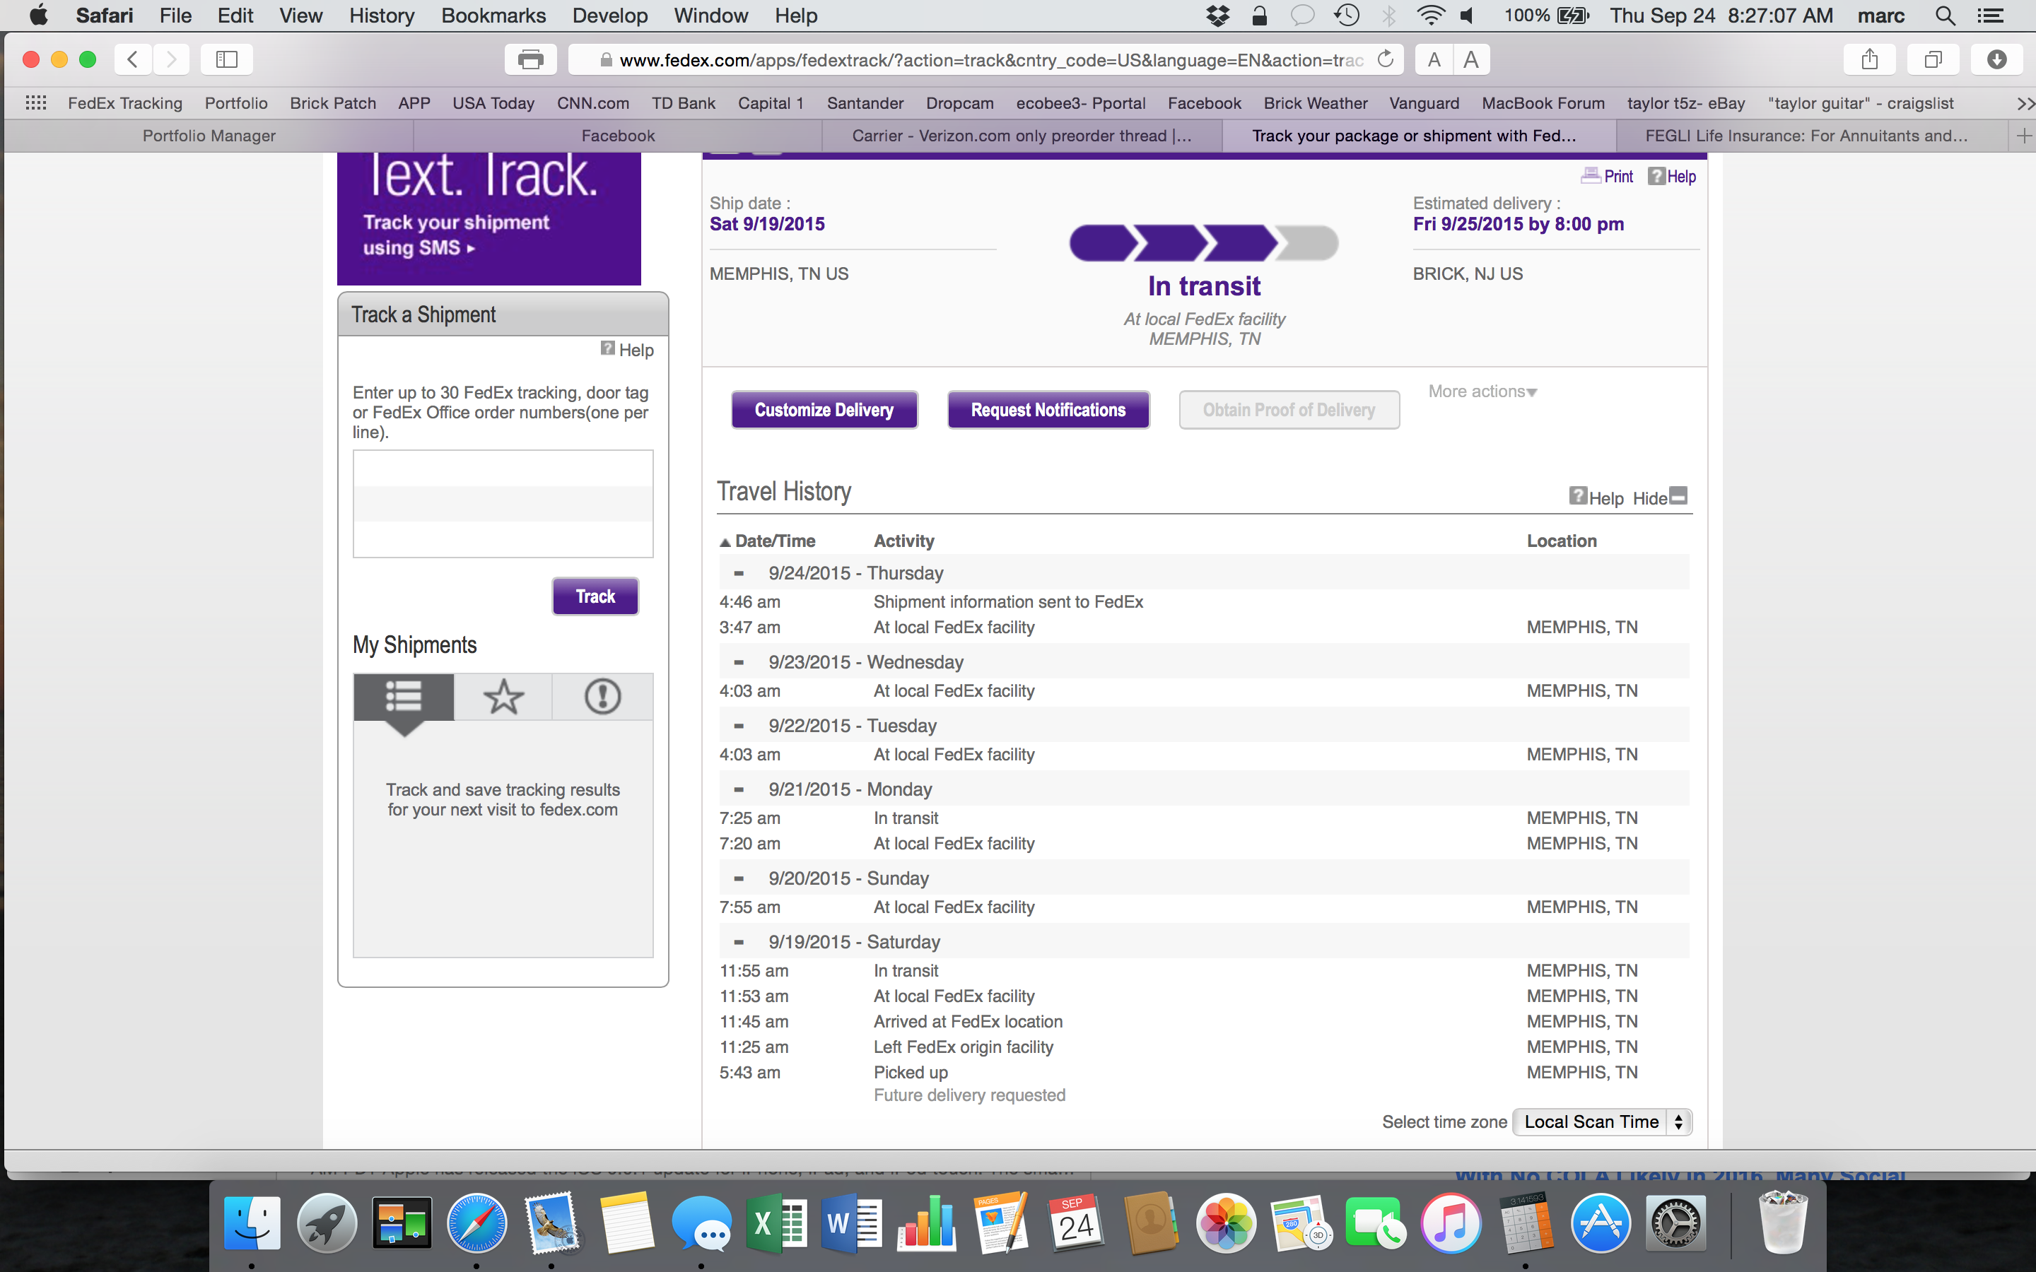Collapse the 9/24/2015 Thursday date group
This screenshot has height=1272, width=2036.
coord(739,574)
